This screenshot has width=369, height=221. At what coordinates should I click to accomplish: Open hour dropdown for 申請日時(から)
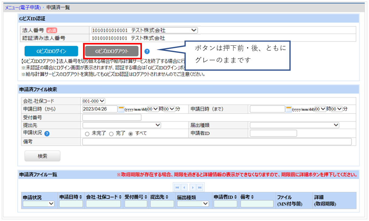pyautogui.click(x=153, y=109)
